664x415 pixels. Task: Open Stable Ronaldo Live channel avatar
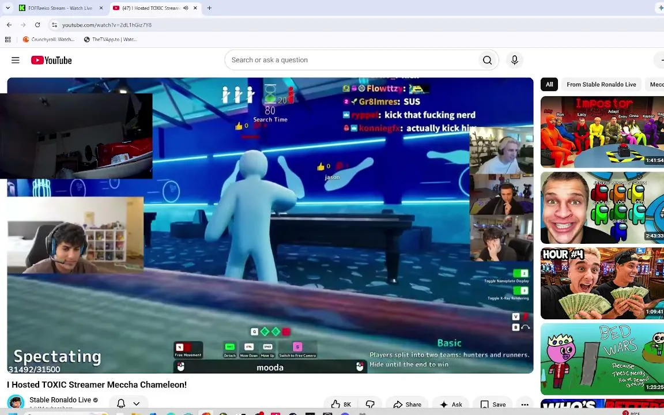tap(16, 402)
